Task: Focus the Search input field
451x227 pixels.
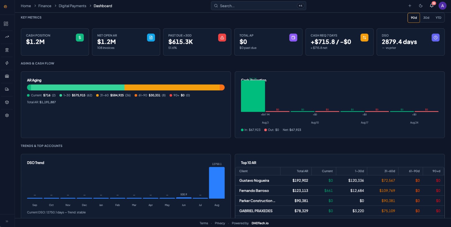Action: tap(258, 6)
